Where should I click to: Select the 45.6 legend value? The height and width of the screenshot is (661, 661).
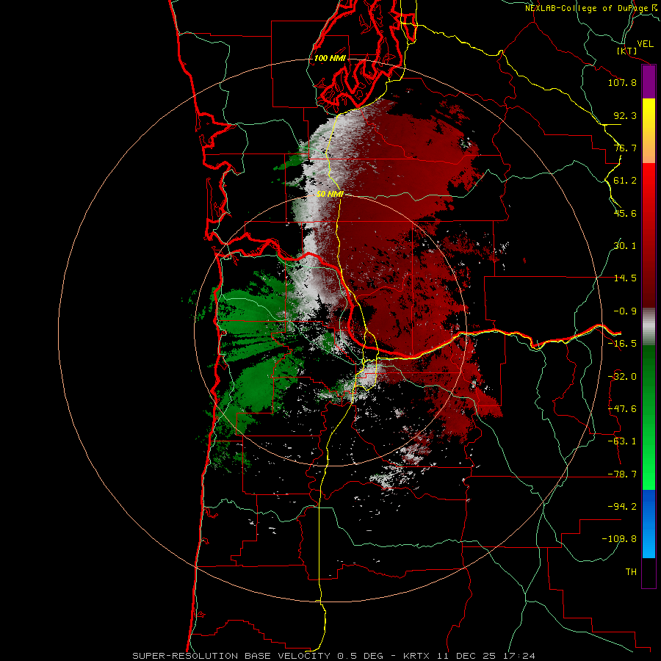(x=625, y=213)
